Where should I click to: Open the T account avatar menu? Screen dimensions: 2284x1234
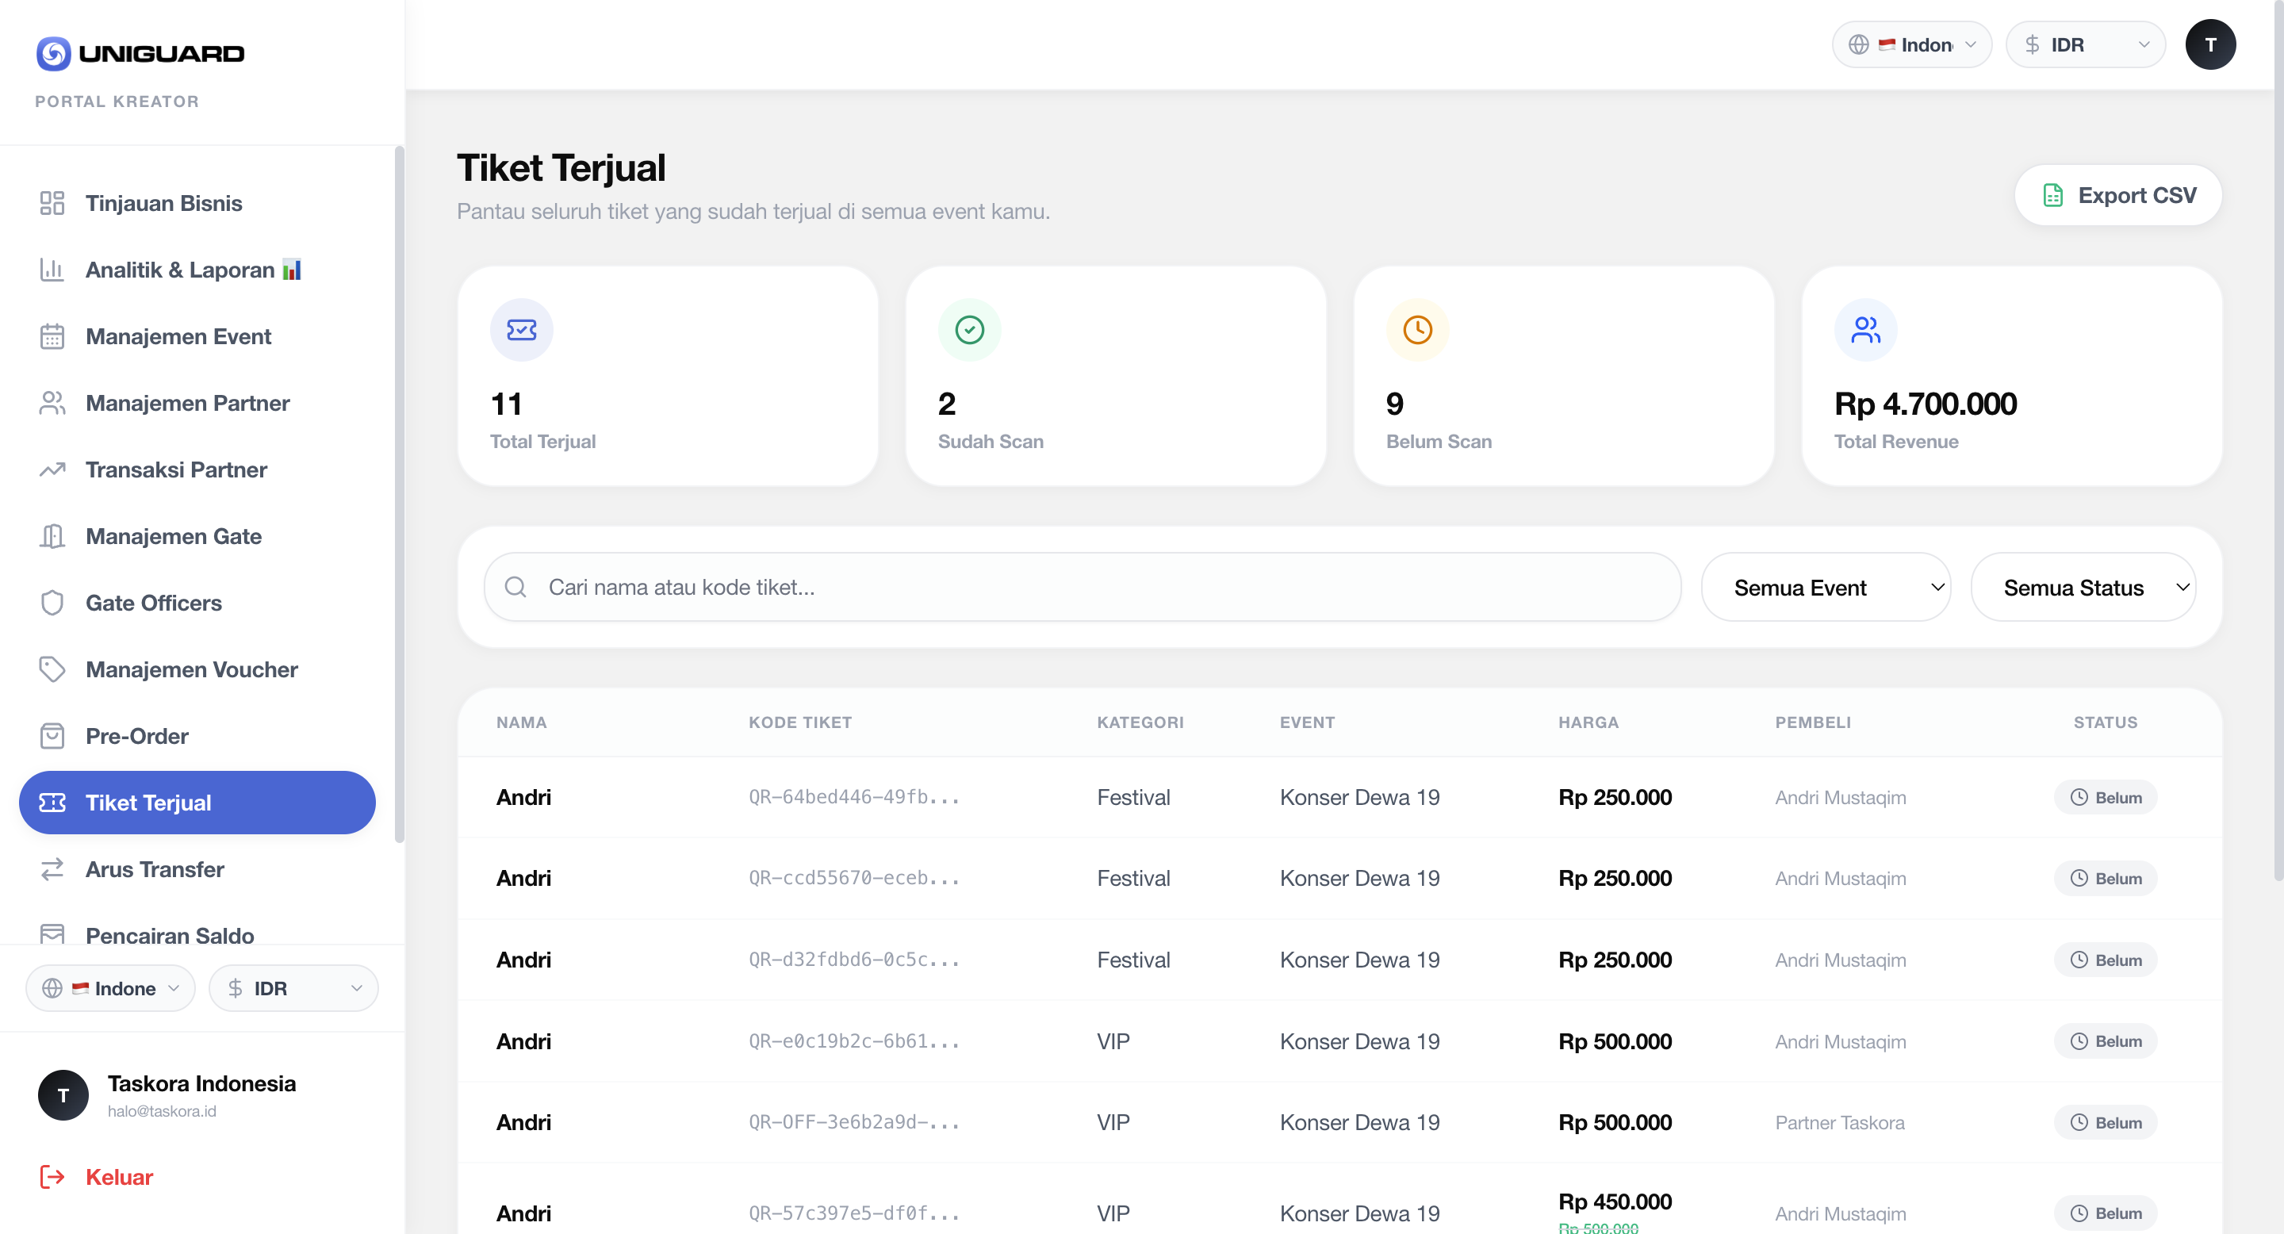point(2211,44)
